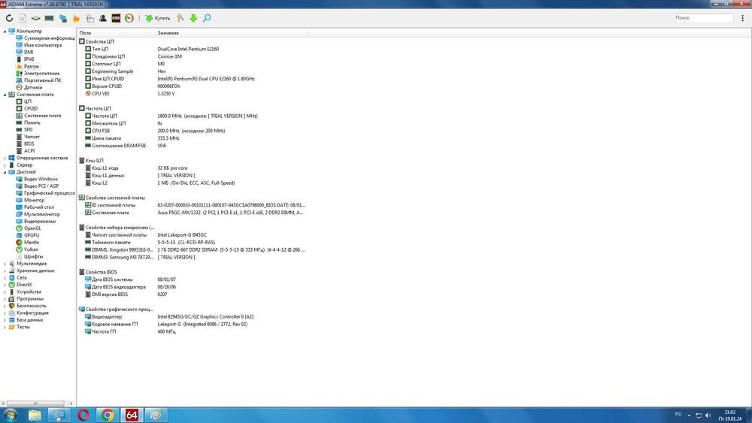Open the BIOS tree item
The height and width of the screenshot is (423, 752).
click(x=29, y=144)
